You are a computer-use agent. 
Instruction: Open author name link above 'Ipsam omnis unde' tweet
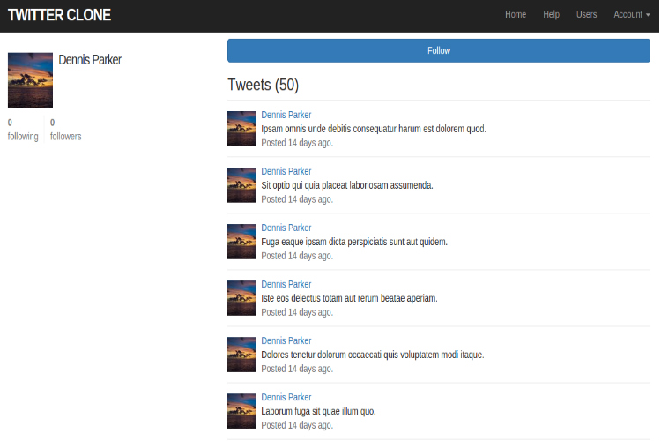click(286, 115)
